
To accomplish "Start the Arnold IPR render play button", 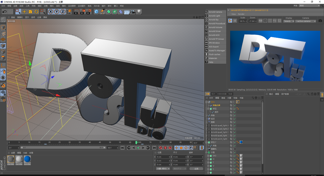I will (230, 21).
